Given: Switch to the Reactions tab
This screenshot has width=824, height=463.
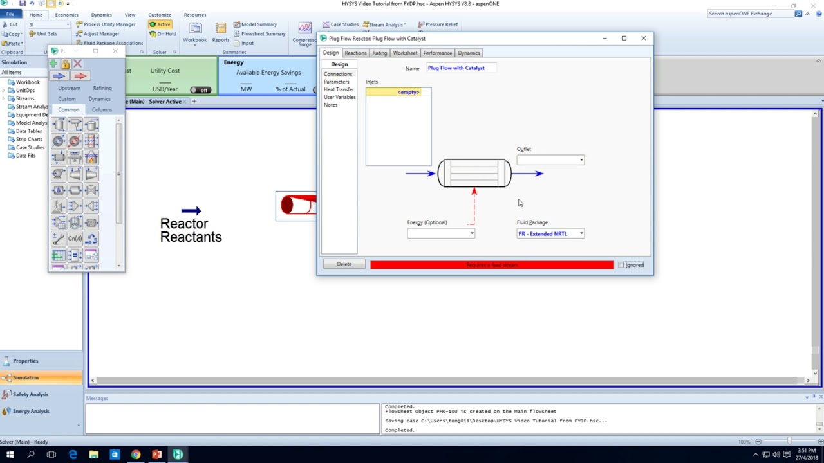Looking at the screenshot, I should (355, 53).
